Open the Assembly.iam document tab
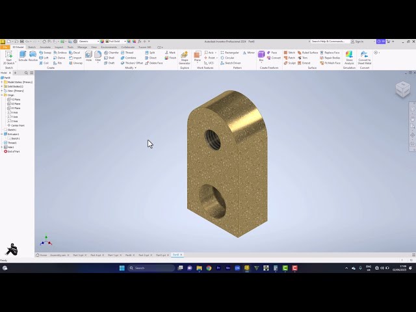Screen dimensions: 416x312 point(58,255)
